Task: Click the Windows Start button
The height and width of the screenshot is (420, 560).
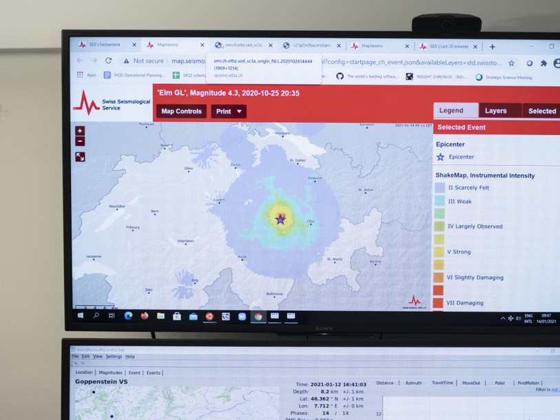Action: point(81,315)
